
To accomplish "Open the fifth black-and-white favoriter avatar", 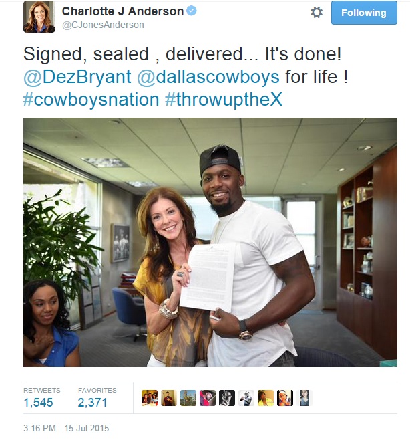I will point(227,398).
